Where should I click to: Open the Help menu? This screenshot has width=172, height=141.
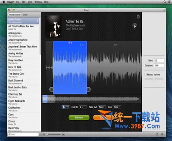46,2
